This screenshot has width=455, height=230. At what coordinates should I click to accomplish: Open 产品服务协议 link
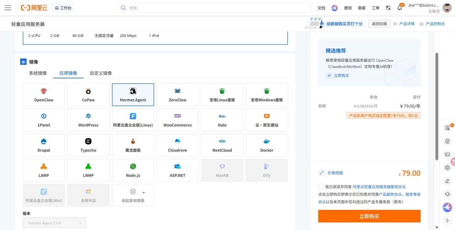[390, 194]
